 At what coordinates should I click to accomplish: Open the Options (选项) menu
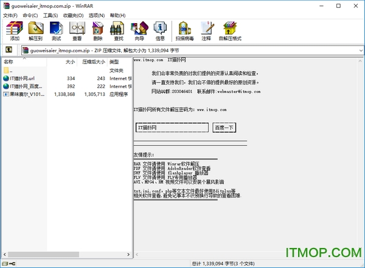click(x=96, y=15)
